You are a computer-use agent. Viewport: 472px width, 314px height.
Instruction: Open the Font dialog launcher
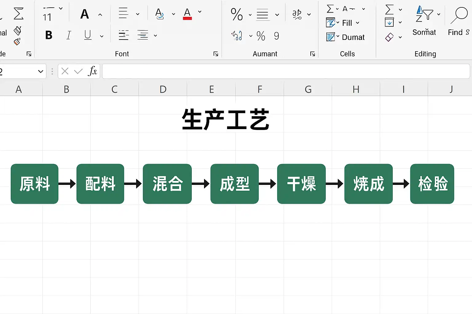(x=216, y=54)
